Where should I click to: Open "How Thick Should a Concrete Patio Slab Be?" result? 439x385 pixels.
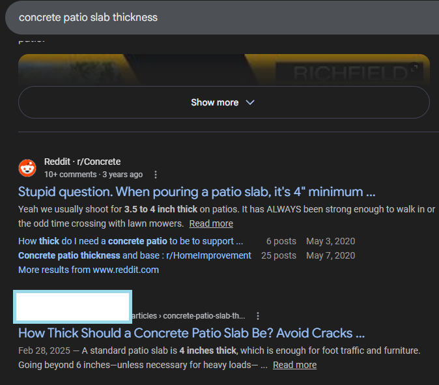191,334
